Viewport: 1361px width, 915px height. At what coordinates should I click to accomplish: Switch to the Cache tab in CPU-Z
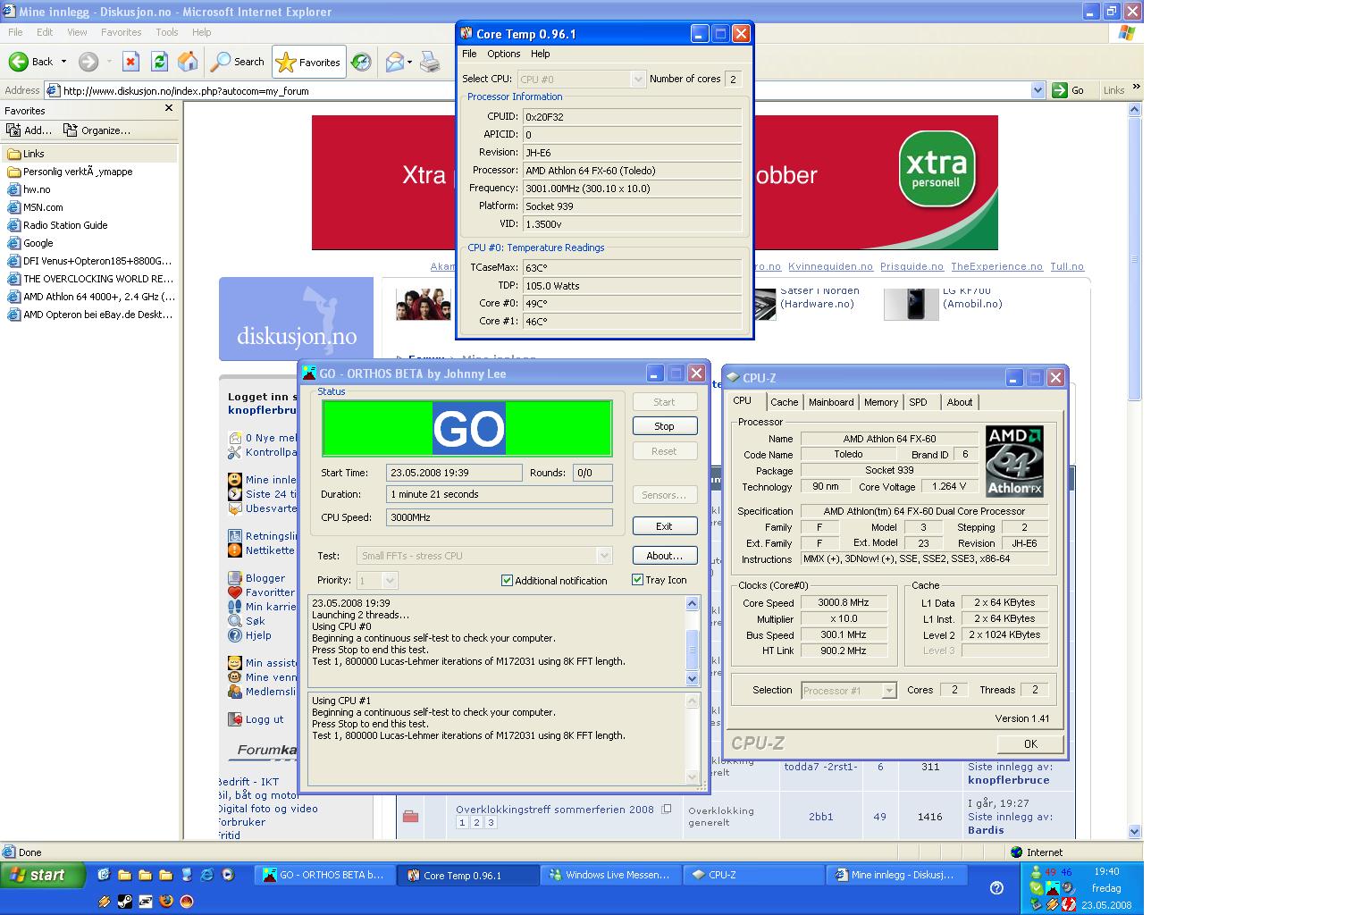(x=784, y=402)
